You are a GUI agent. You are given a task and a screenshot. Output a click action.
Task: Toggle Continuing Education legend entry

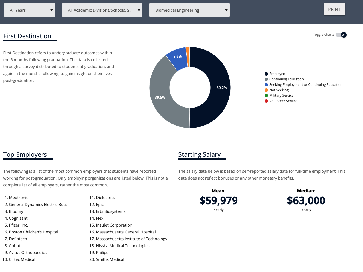(x=286, y=79)
